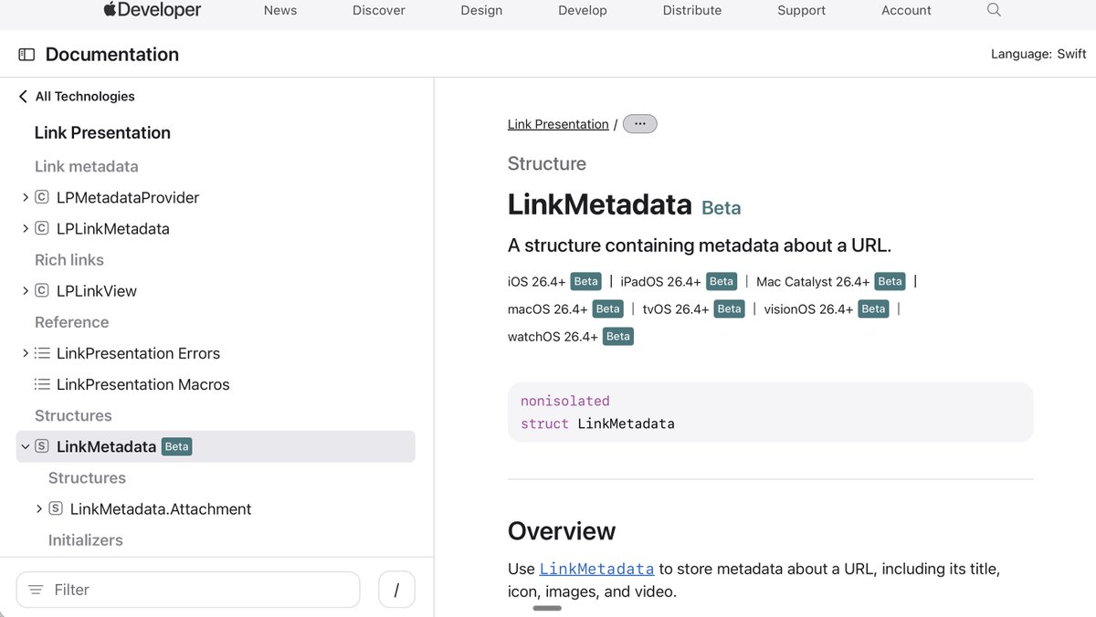Open the search magnifier icon
This screenshot has height=617, width=1096.
[x=994, y=10]
